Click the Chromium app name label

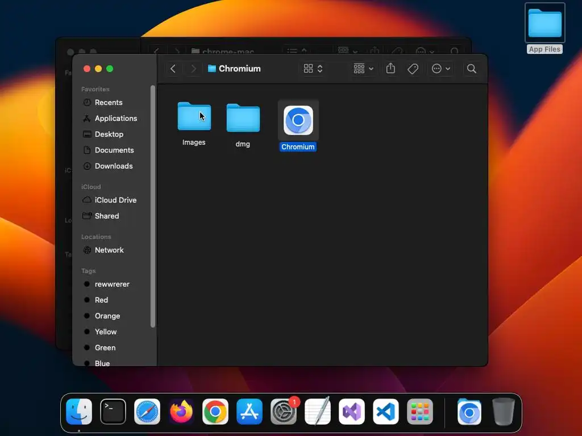point(298,147)
